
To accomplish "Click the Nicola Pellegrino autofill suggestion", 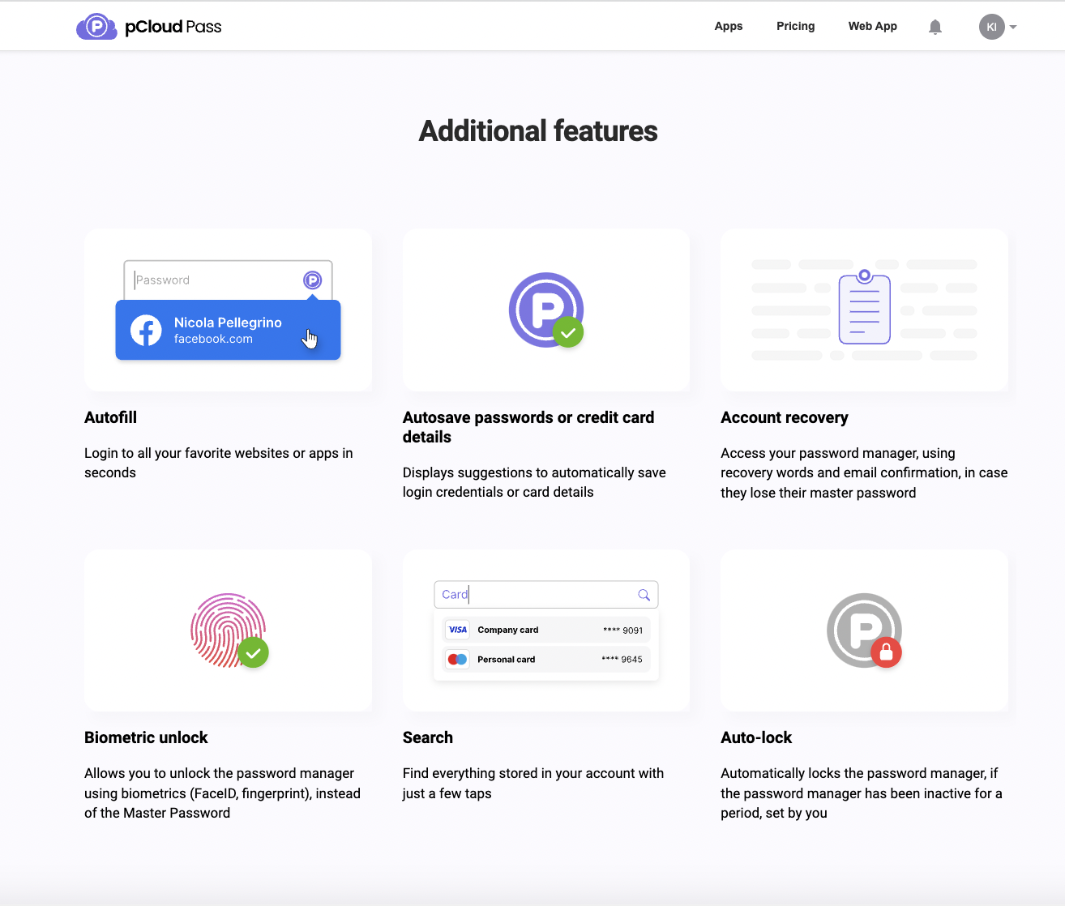I will point(228,330).
